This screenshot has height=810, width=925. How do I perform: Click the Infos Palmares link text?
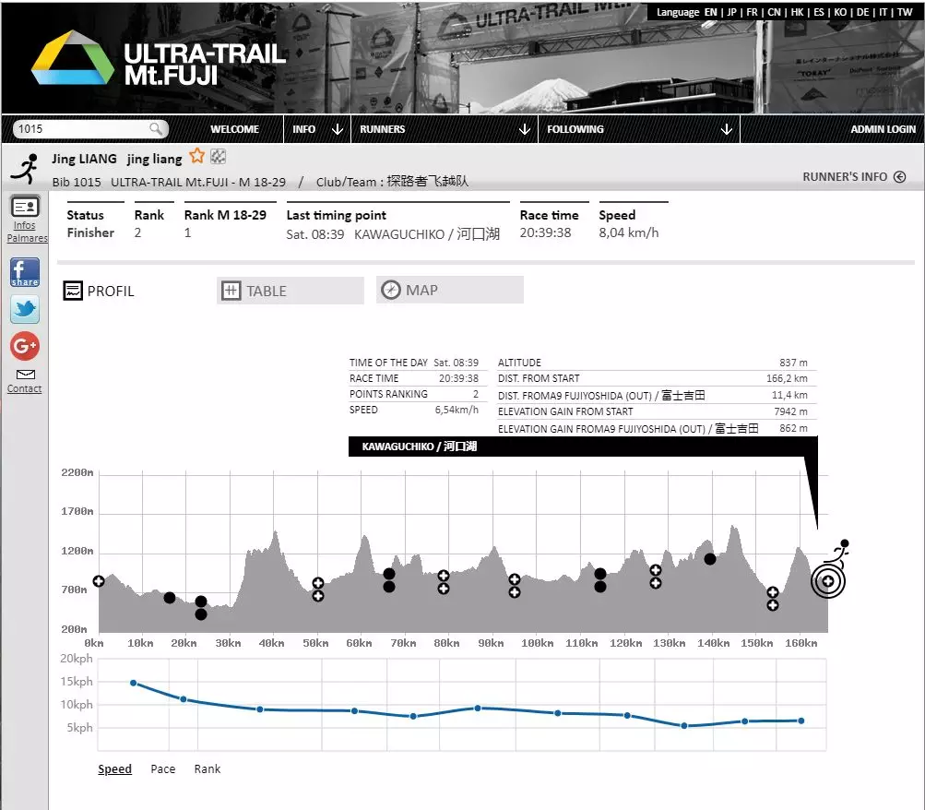click(27, 232)
